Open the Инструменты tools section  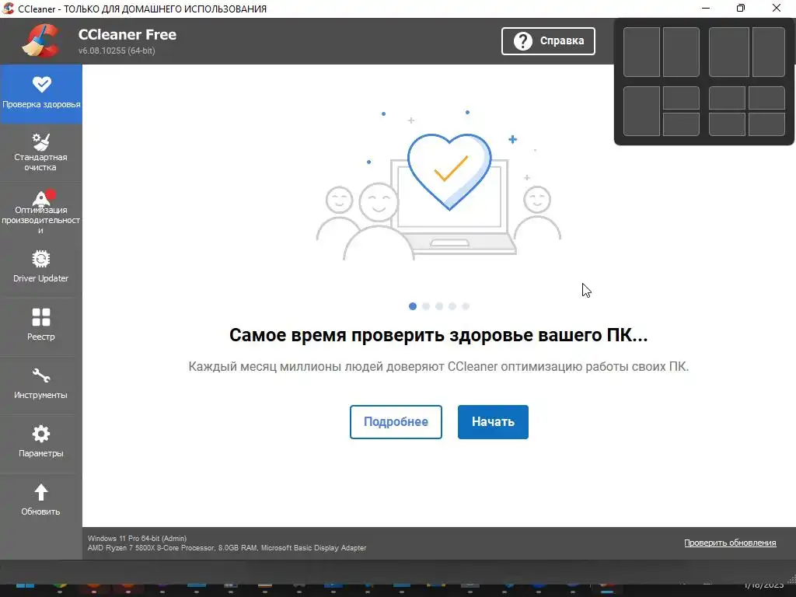pyautogui.click(x=41, y=383)
